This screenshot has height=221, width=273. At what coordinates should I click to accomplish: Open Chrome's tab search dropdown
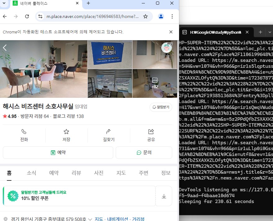pyautogui.click(x=4, y=3)
